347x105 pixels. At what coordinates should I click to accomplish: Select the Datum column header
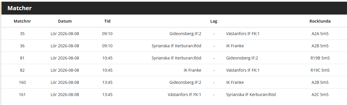tap(65, 21)
